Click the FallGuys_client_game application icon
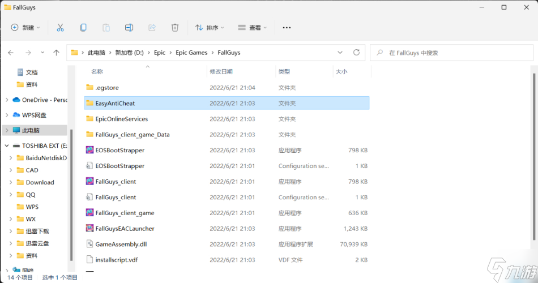Screen dimensions: 538x283 (x=89, y=213)
